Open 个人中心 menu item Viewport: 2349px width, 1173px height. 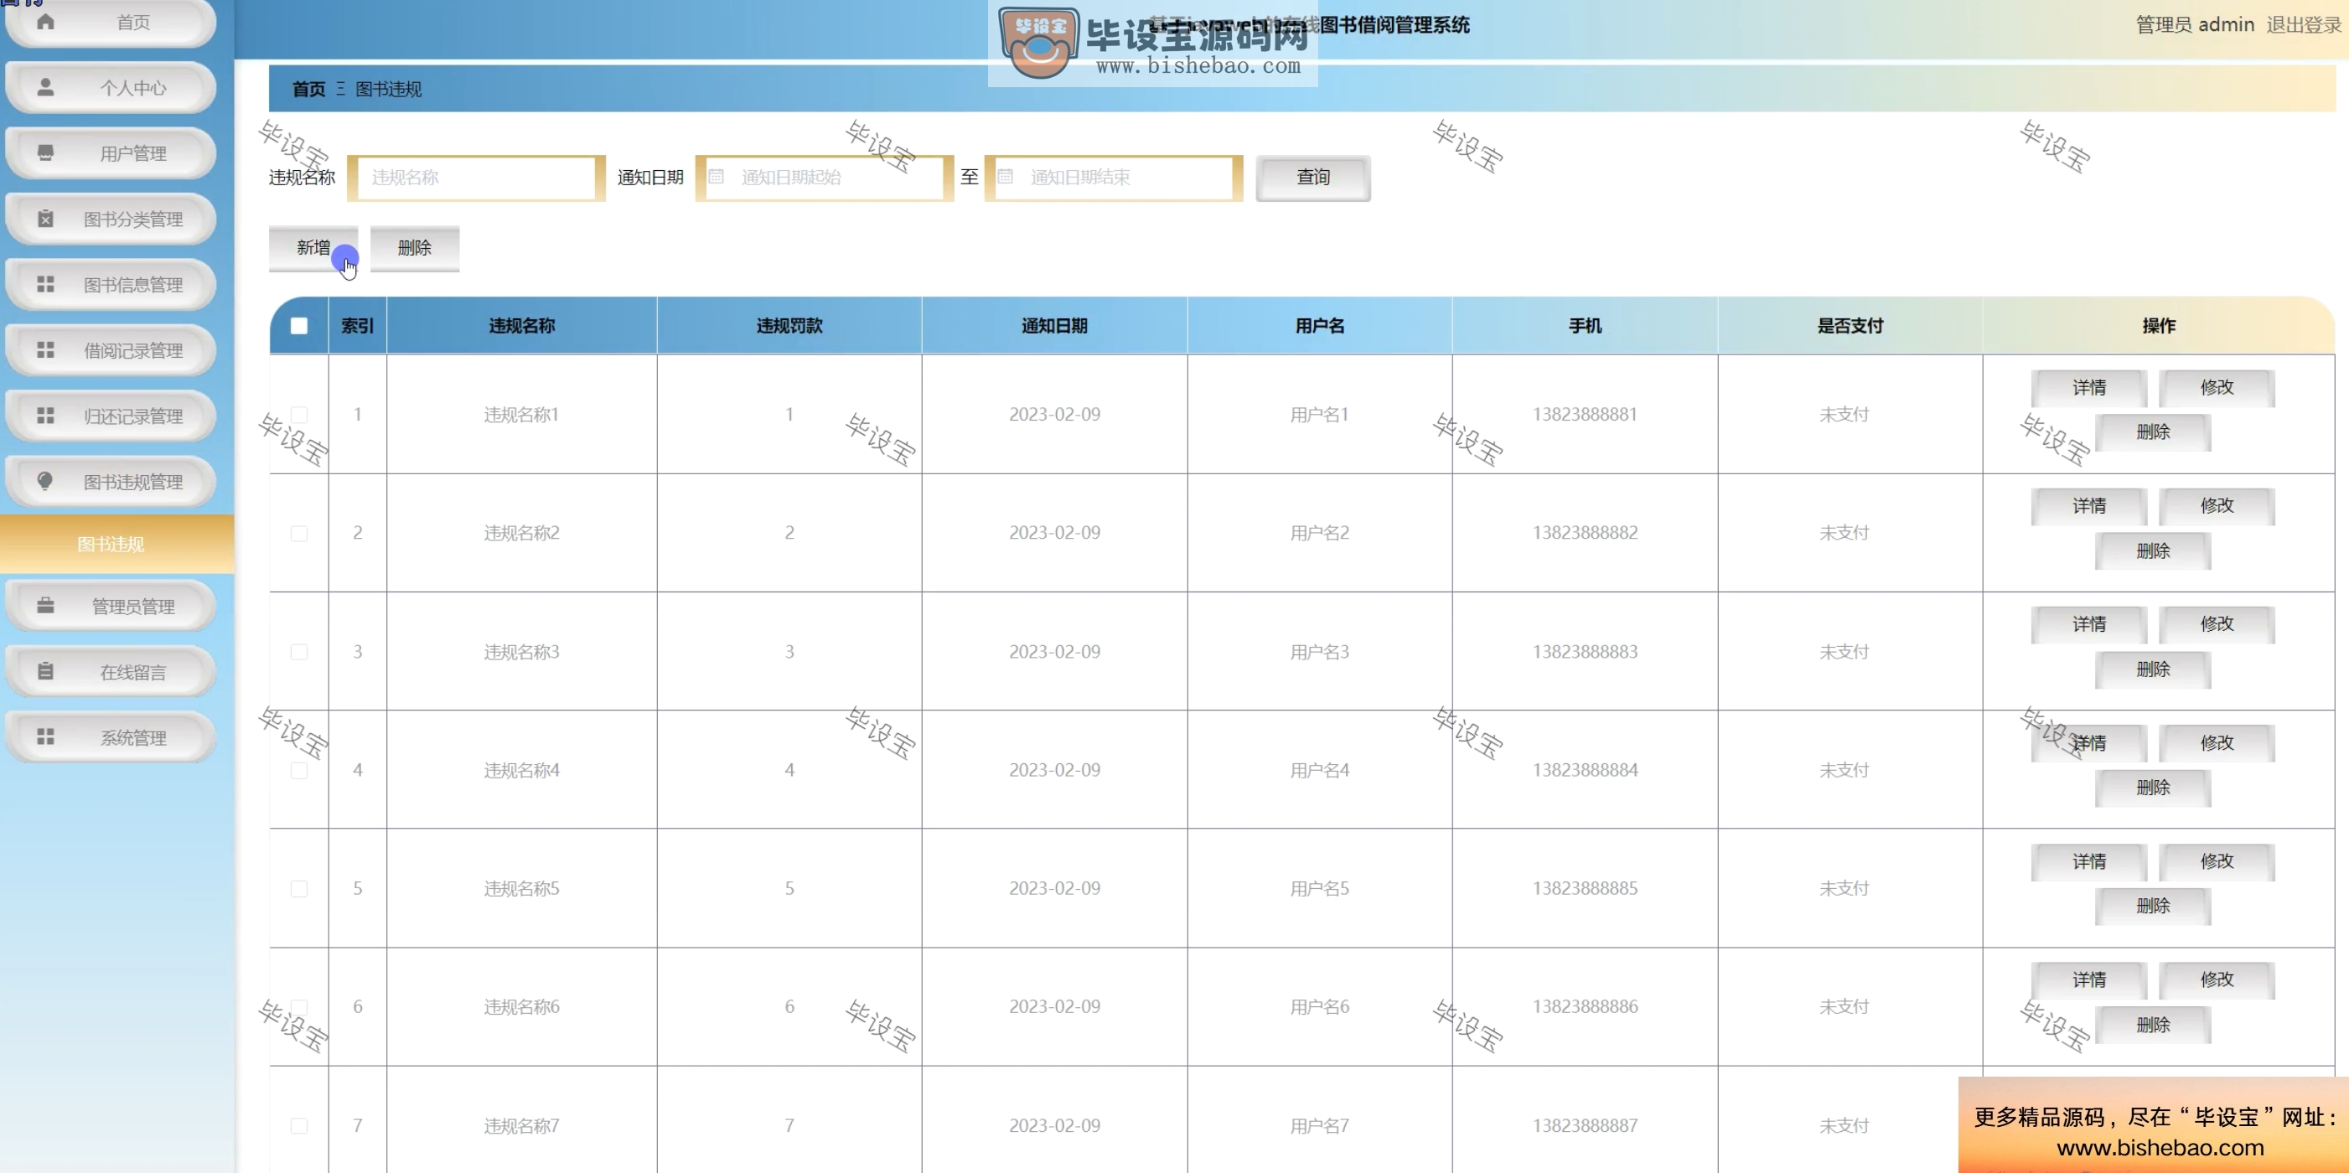(x=111, y=87)
